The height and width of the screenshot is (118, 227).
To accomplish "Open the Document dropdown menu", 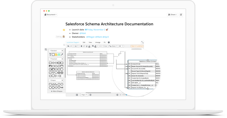I will (x=50, y=15).
